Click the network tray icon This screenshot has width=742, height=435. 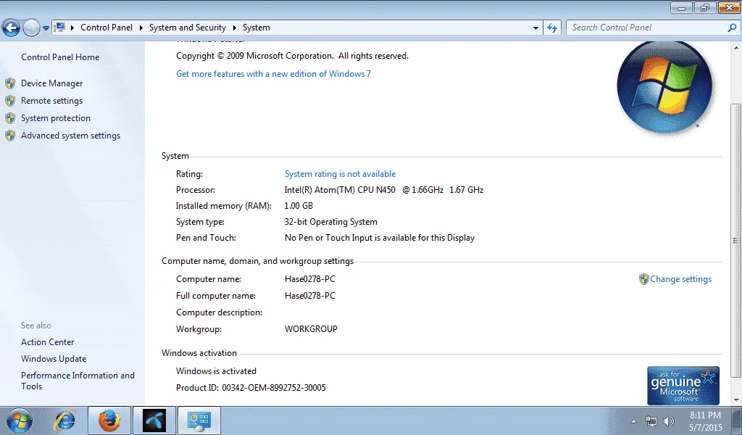tap(651, 421)
